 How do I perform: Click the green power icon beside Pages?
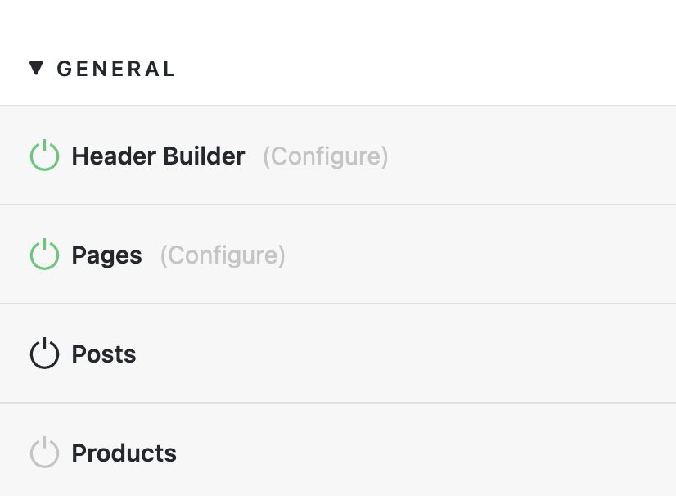point(44,255)
